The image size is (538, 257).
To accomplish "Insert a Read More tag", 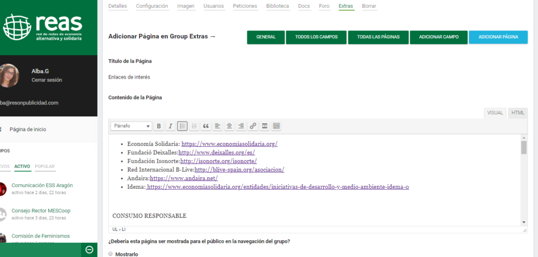I will (x=265, y=126).
